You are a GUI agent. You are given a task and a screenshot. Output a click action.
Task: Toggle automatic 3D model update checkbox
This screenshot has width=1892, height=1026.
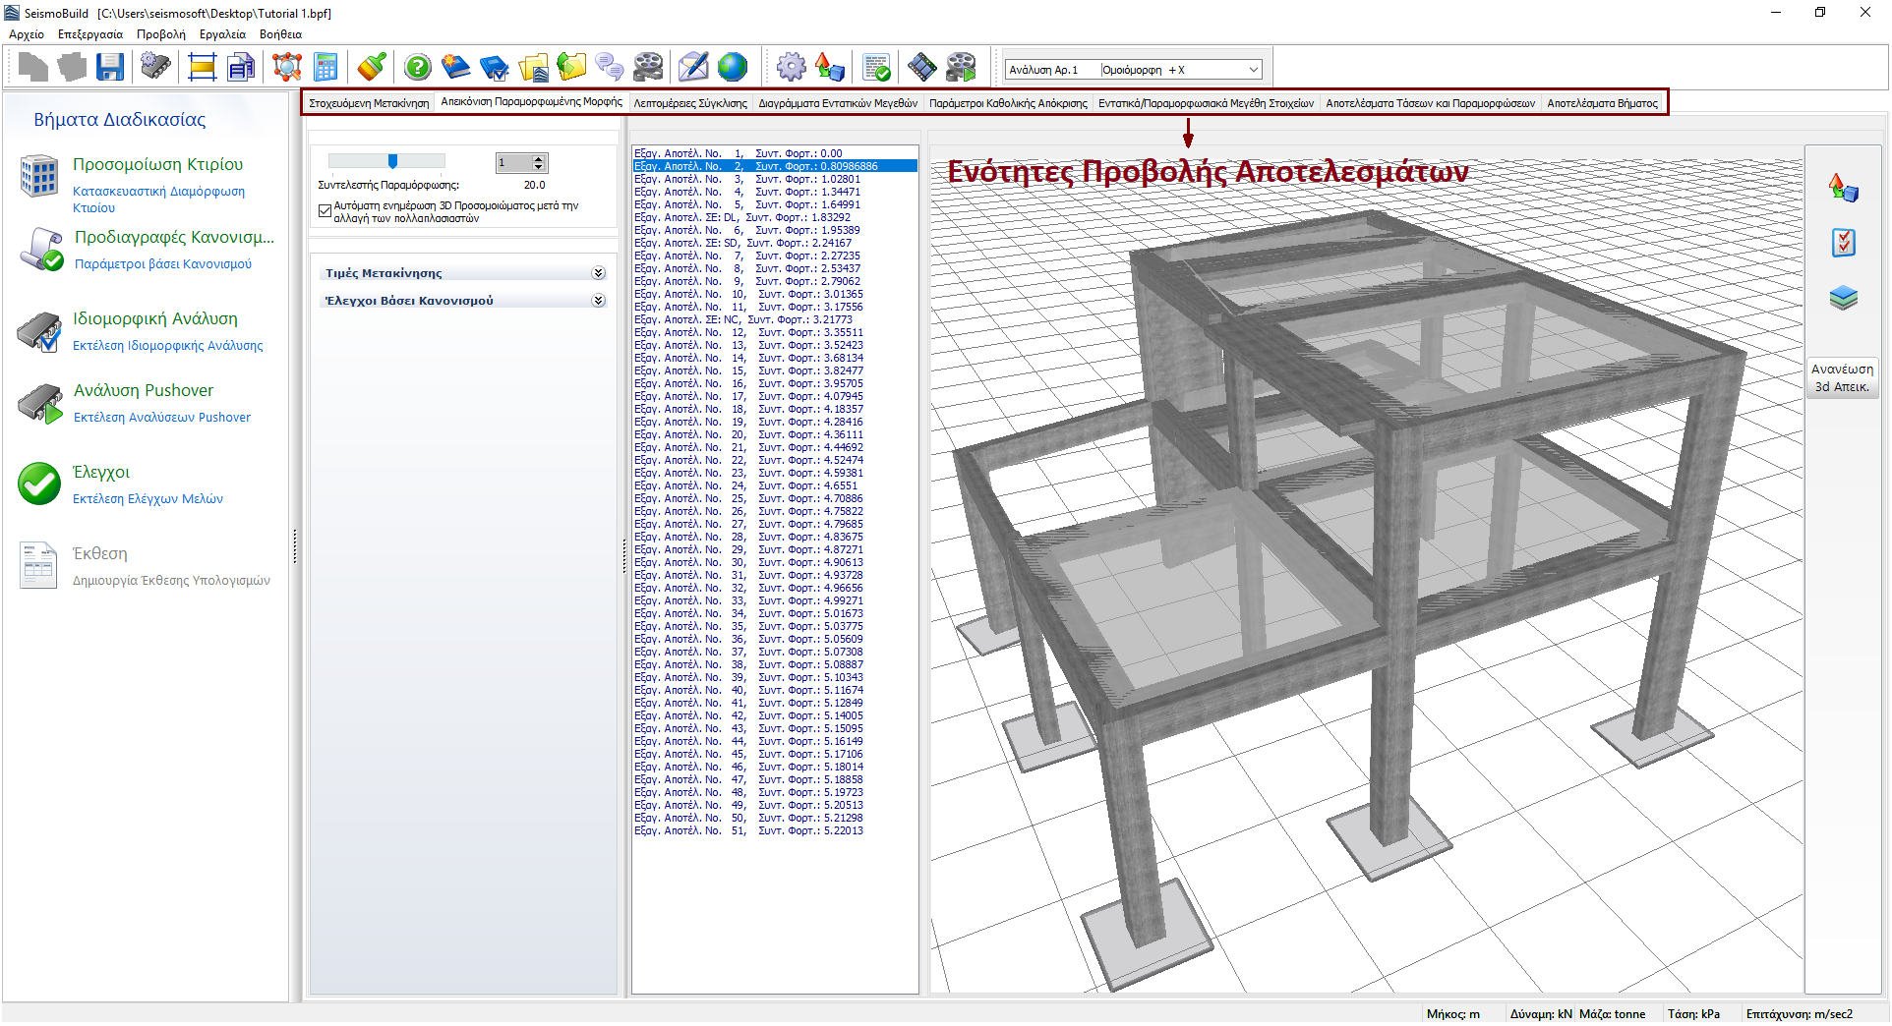tap(325, 211)
